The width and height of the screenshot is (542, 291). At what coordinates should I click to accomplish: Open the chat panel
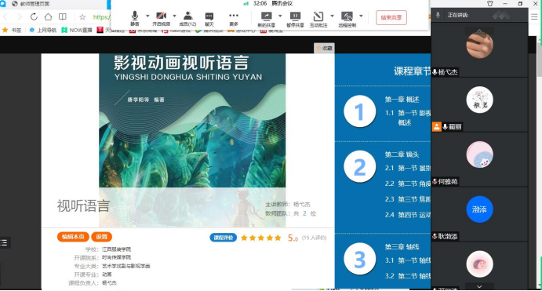point(209,18)
